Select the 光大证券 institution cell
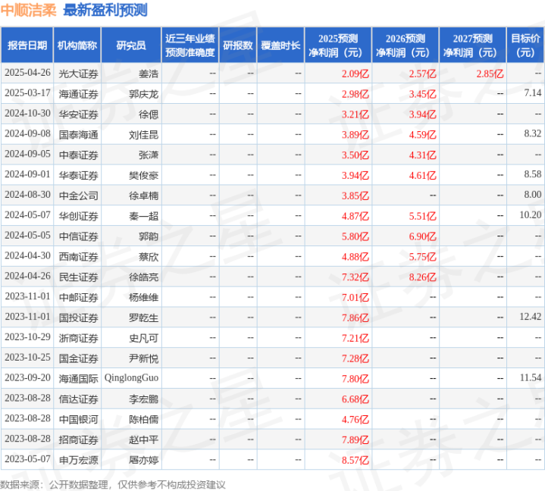This screenshot has height=491, width=545. coord(78,73)
